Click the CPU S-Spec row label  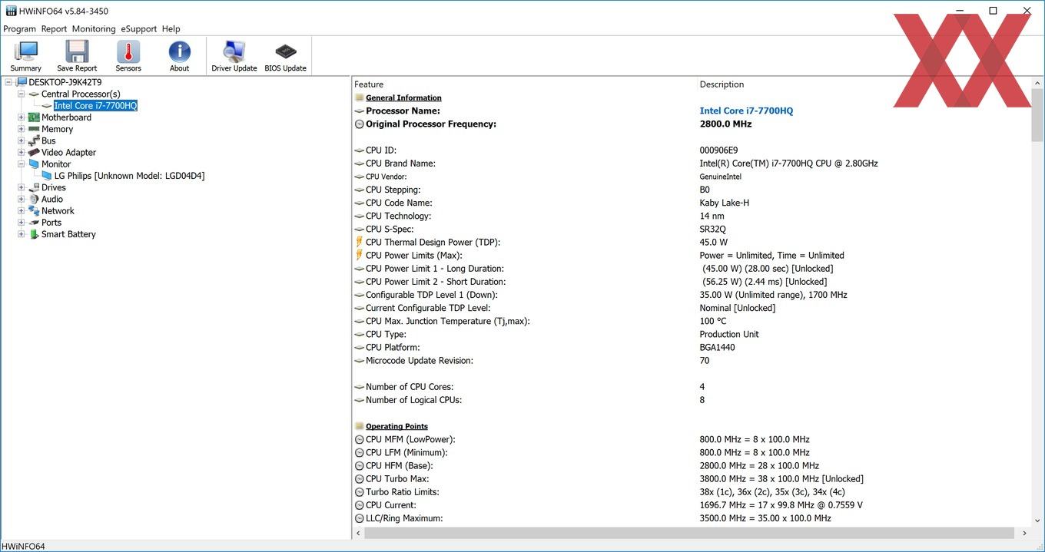390,229
